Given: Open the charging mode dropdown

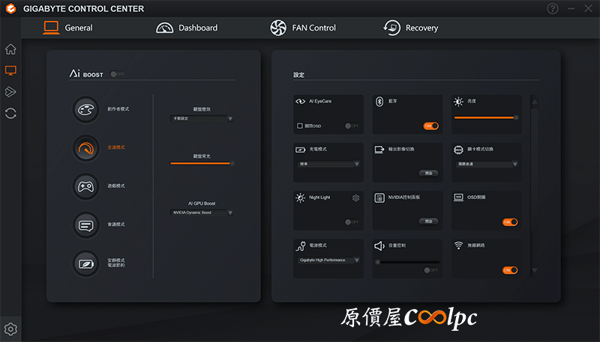Looking at the screenshot, I should pos(328,164).
